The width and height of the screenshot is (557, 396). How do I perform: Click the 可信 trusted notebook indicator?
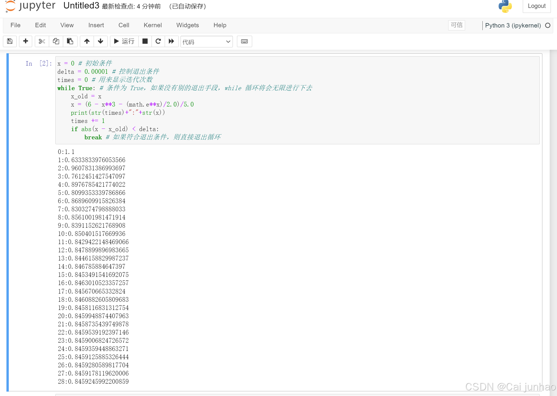(457, 25)
